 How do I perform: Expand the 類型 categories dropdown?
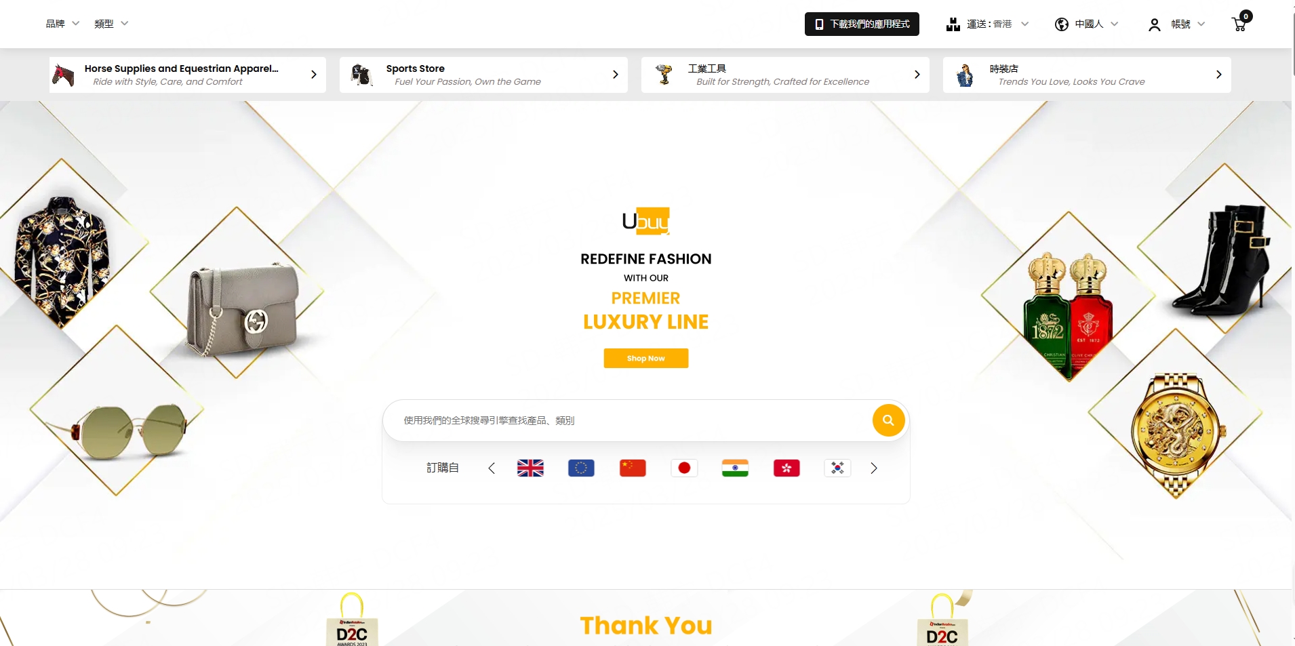tap(111, 24)
